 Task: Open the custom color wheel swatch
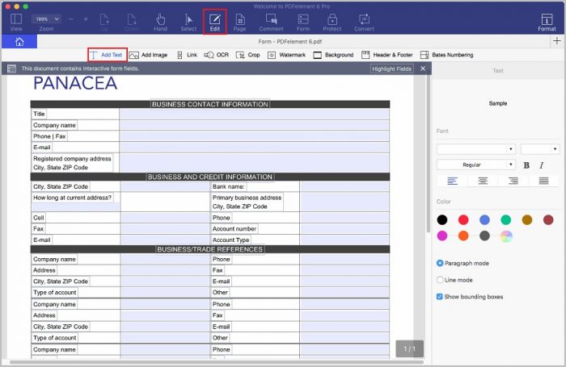click(506, 236)
